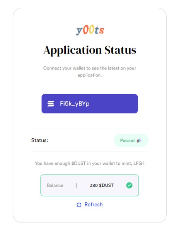Click the party popper emoji
This screenshot has width=179, height=233.
[139, 141]
